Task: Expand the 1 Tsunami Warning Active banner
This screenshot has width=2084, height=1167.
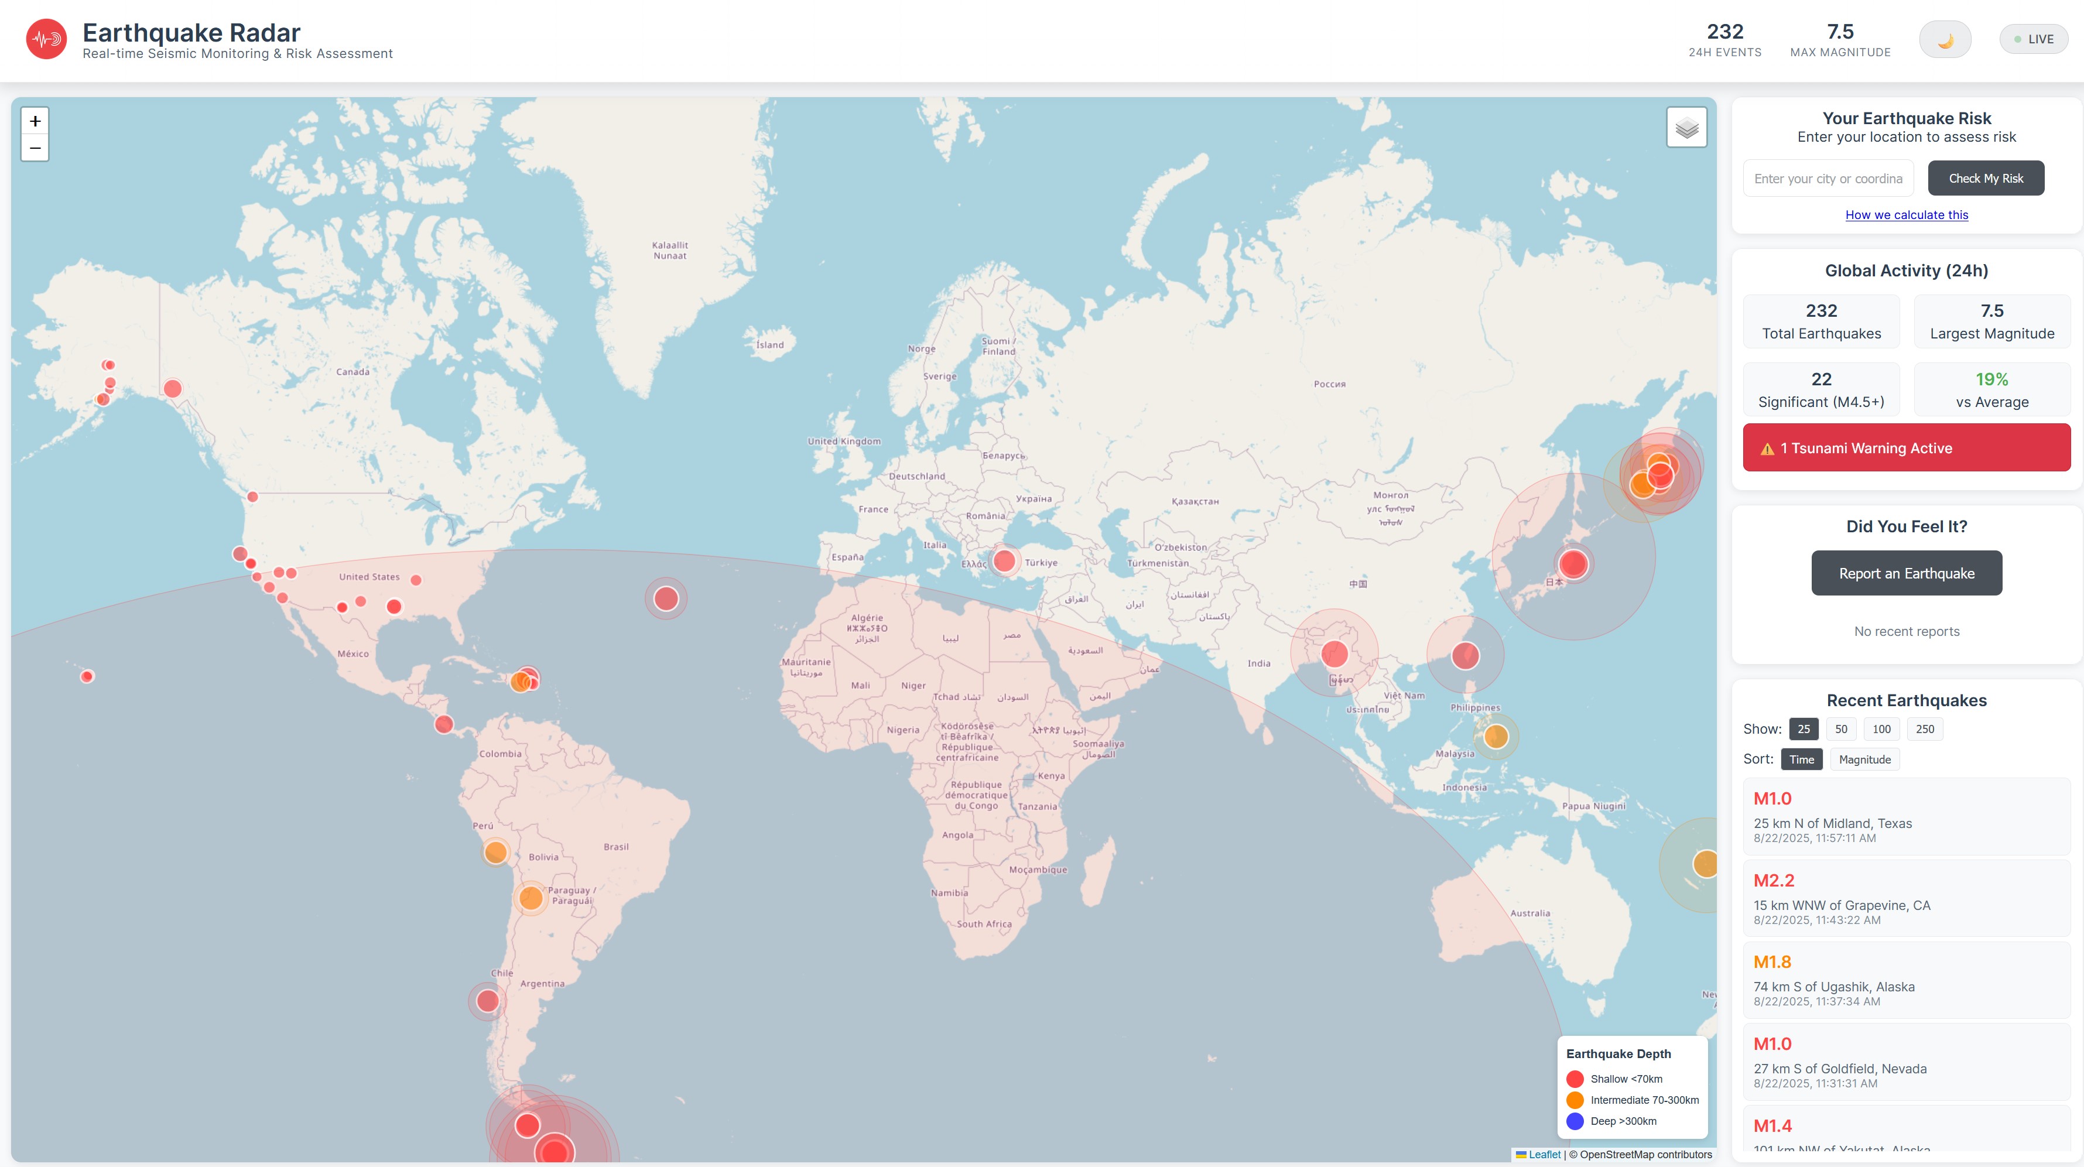Action: (1906, 447)
